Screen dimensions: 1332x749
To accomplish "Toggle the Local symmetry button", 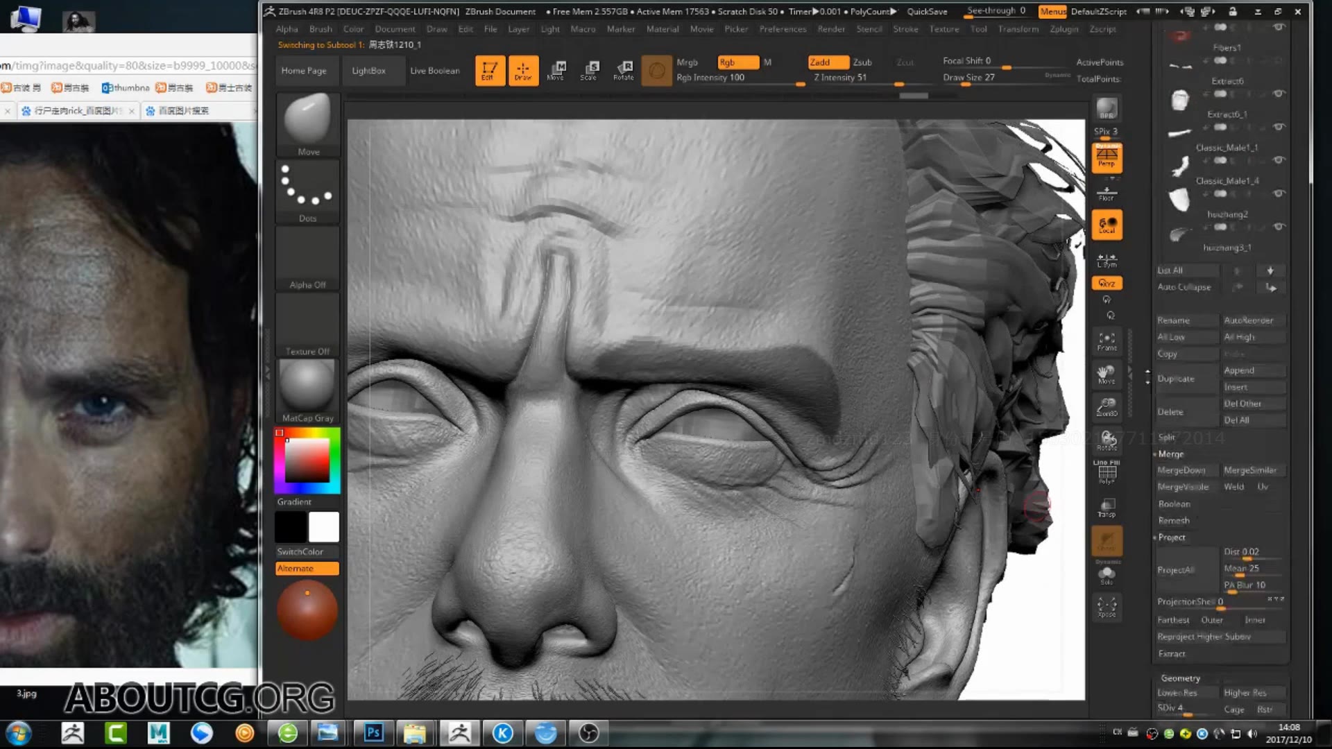I will pos(1107,225).
